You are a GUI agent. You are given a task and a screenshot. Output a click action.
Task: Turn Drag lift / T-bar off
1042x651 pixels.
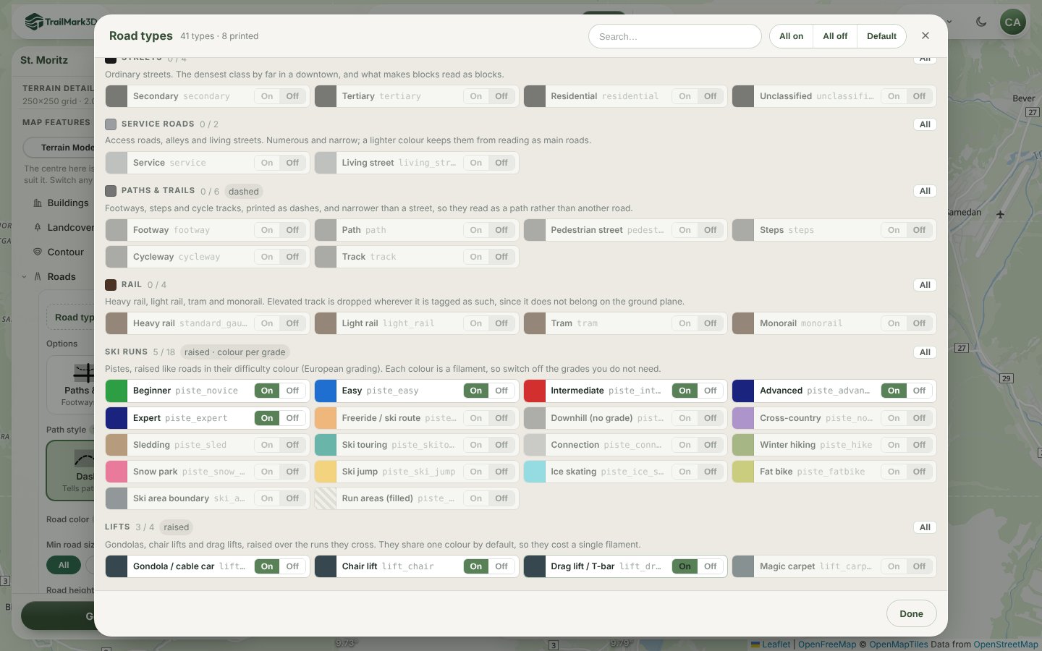[x=711, y=566]
